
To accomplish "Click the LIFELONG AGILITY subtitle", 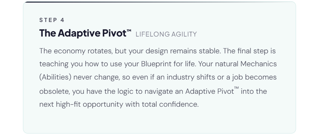I will coord(166,34).
